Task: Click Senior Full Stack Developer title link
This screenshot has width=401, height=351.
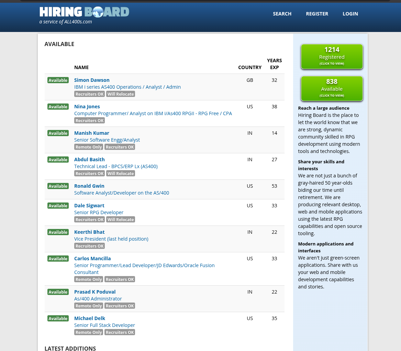Action: [104, 326]
